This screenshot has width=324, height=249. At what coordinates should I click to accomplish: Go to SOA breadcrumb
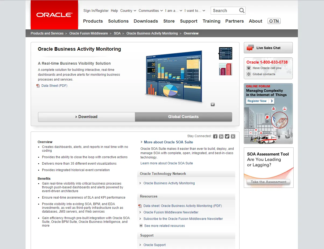(x=117, y=33)
